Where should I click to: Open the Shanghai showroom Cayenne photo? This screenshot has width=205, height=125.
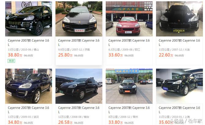(x=179, y=86)
